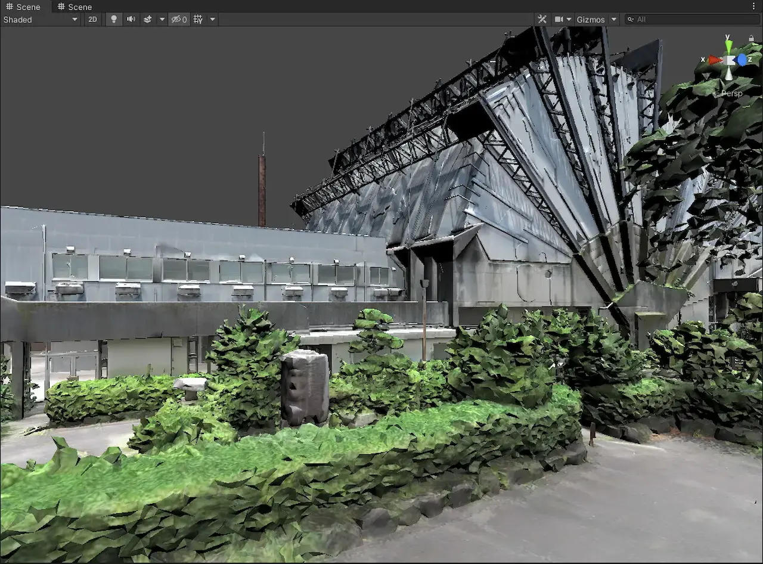Switch to the second Scene tab
Screen dimensions: 763x564
75,7
